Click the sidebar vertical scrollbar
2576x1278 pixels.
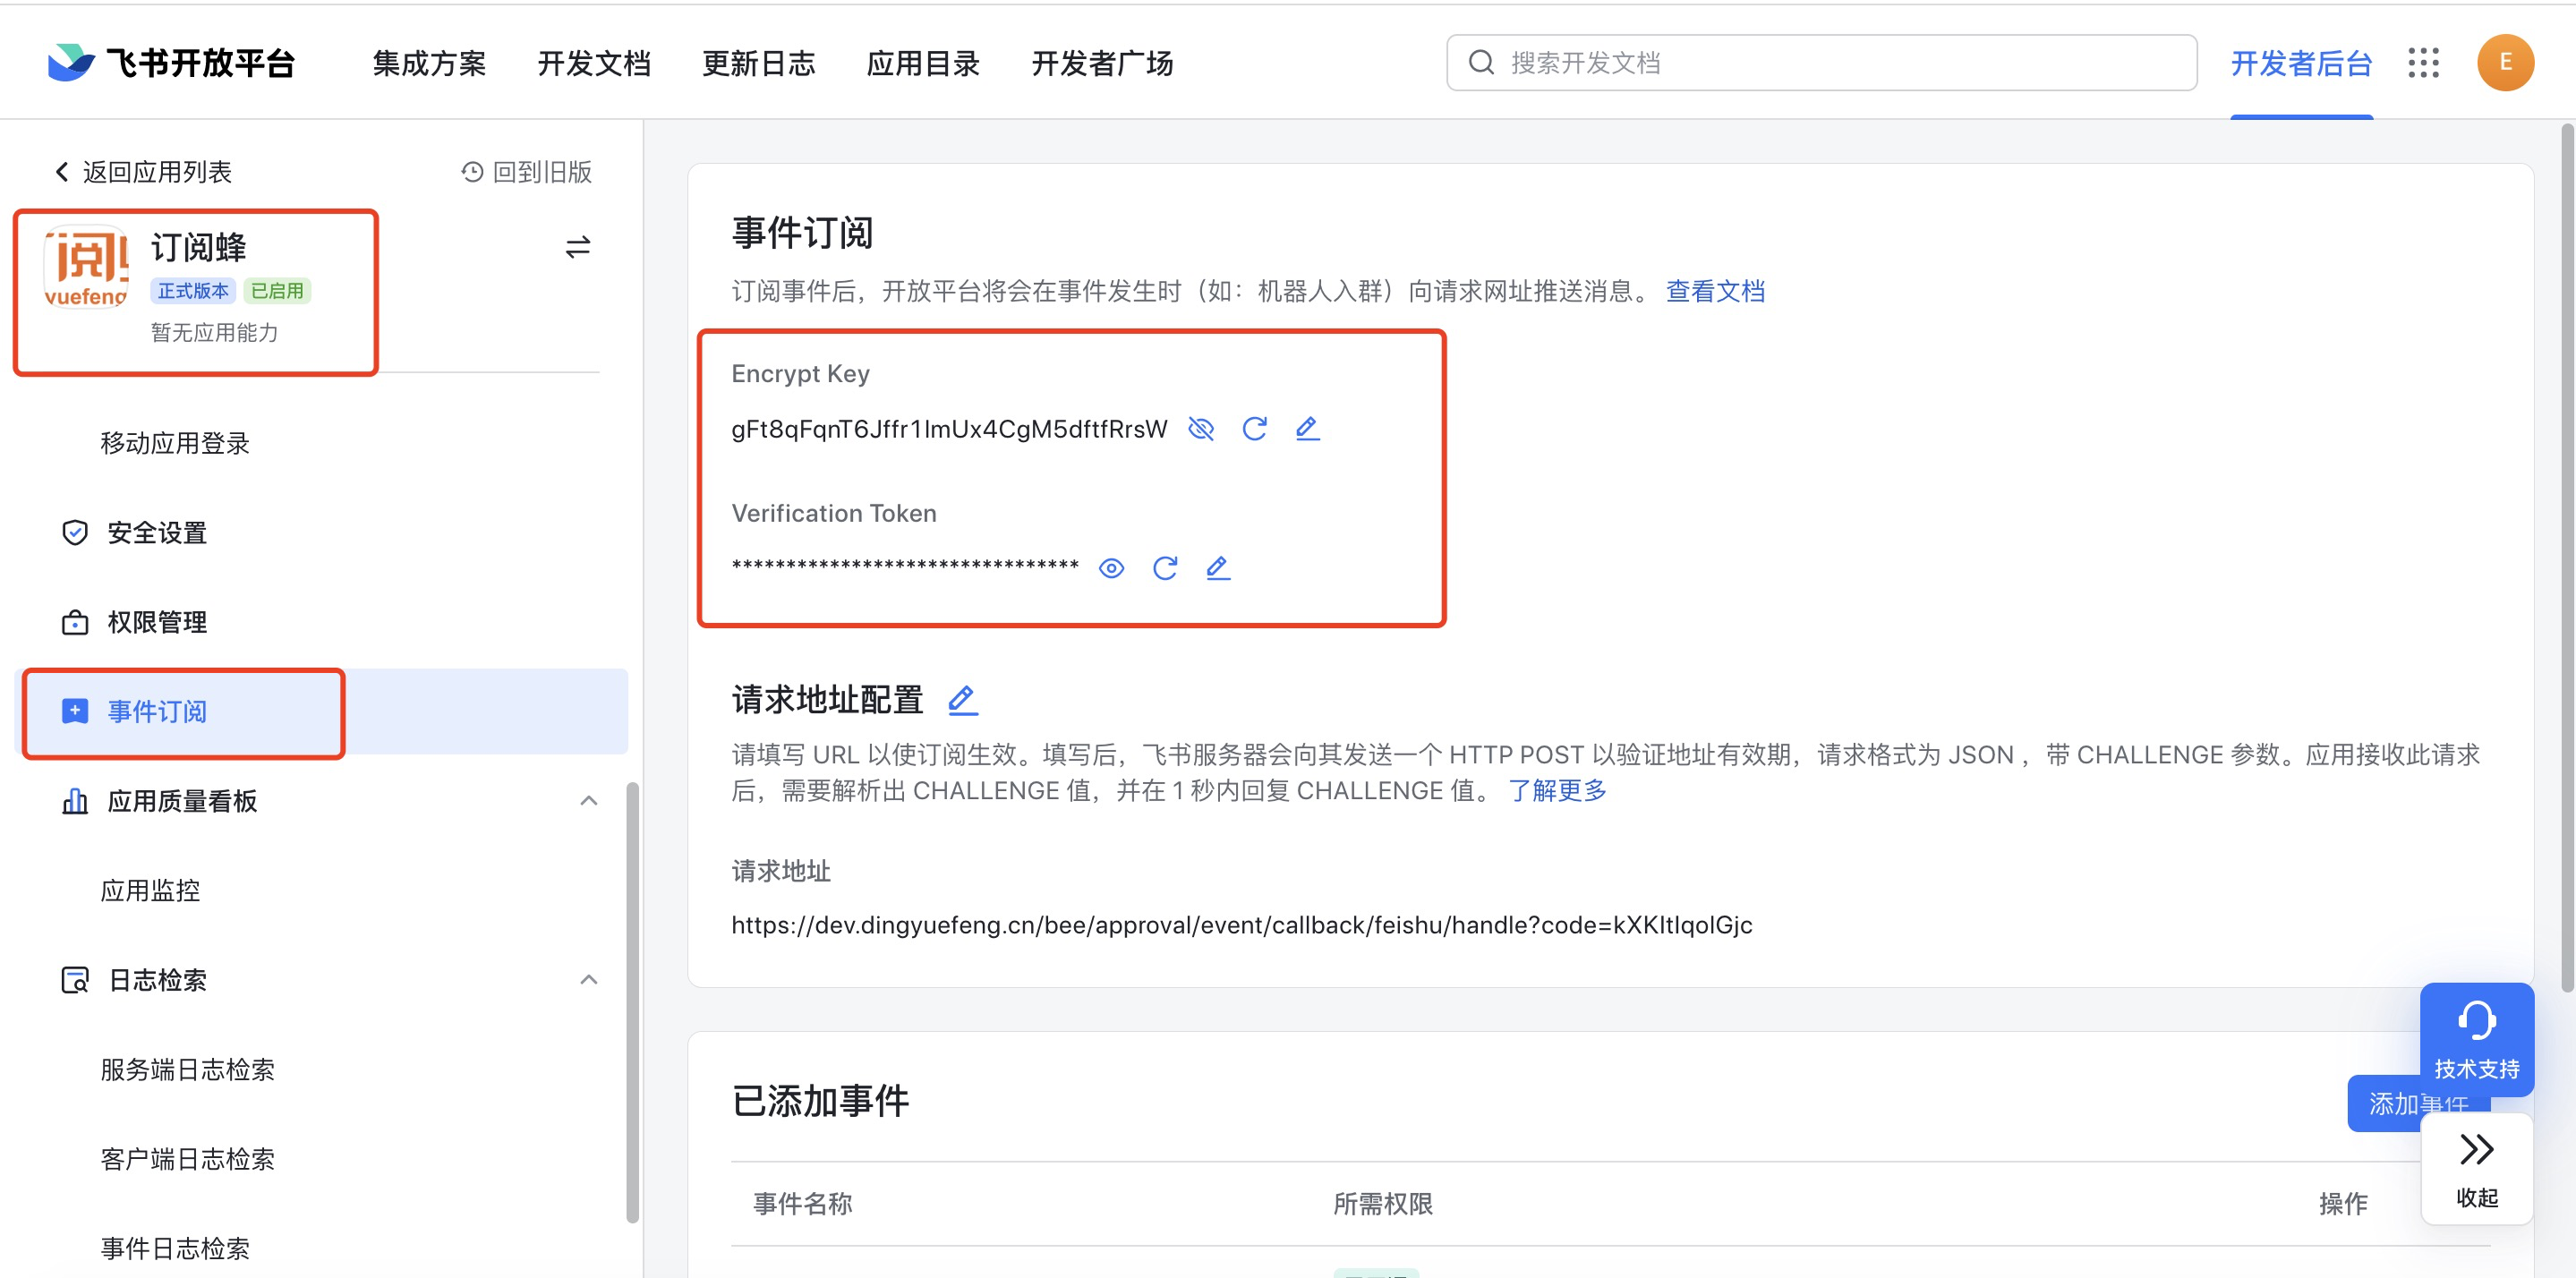(632, 1000)
